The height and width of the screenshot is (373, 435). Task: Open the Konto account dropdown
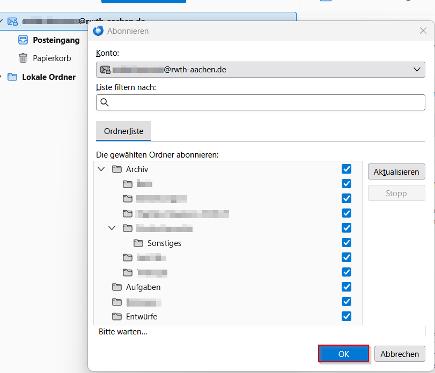pyautogui.click(x=261, y=70)
